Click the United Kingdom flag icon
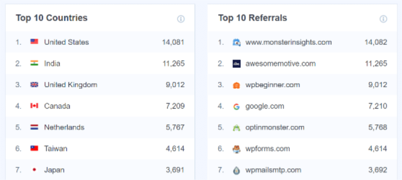This screenshot has width=402, height=180. [x=34, y=85]
